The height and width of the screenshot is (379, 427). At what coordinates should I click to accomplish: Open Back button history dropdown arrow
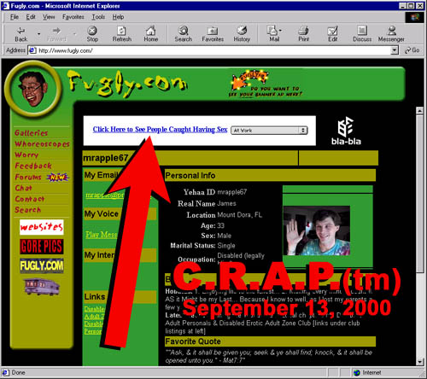click(x=39, y=34)
